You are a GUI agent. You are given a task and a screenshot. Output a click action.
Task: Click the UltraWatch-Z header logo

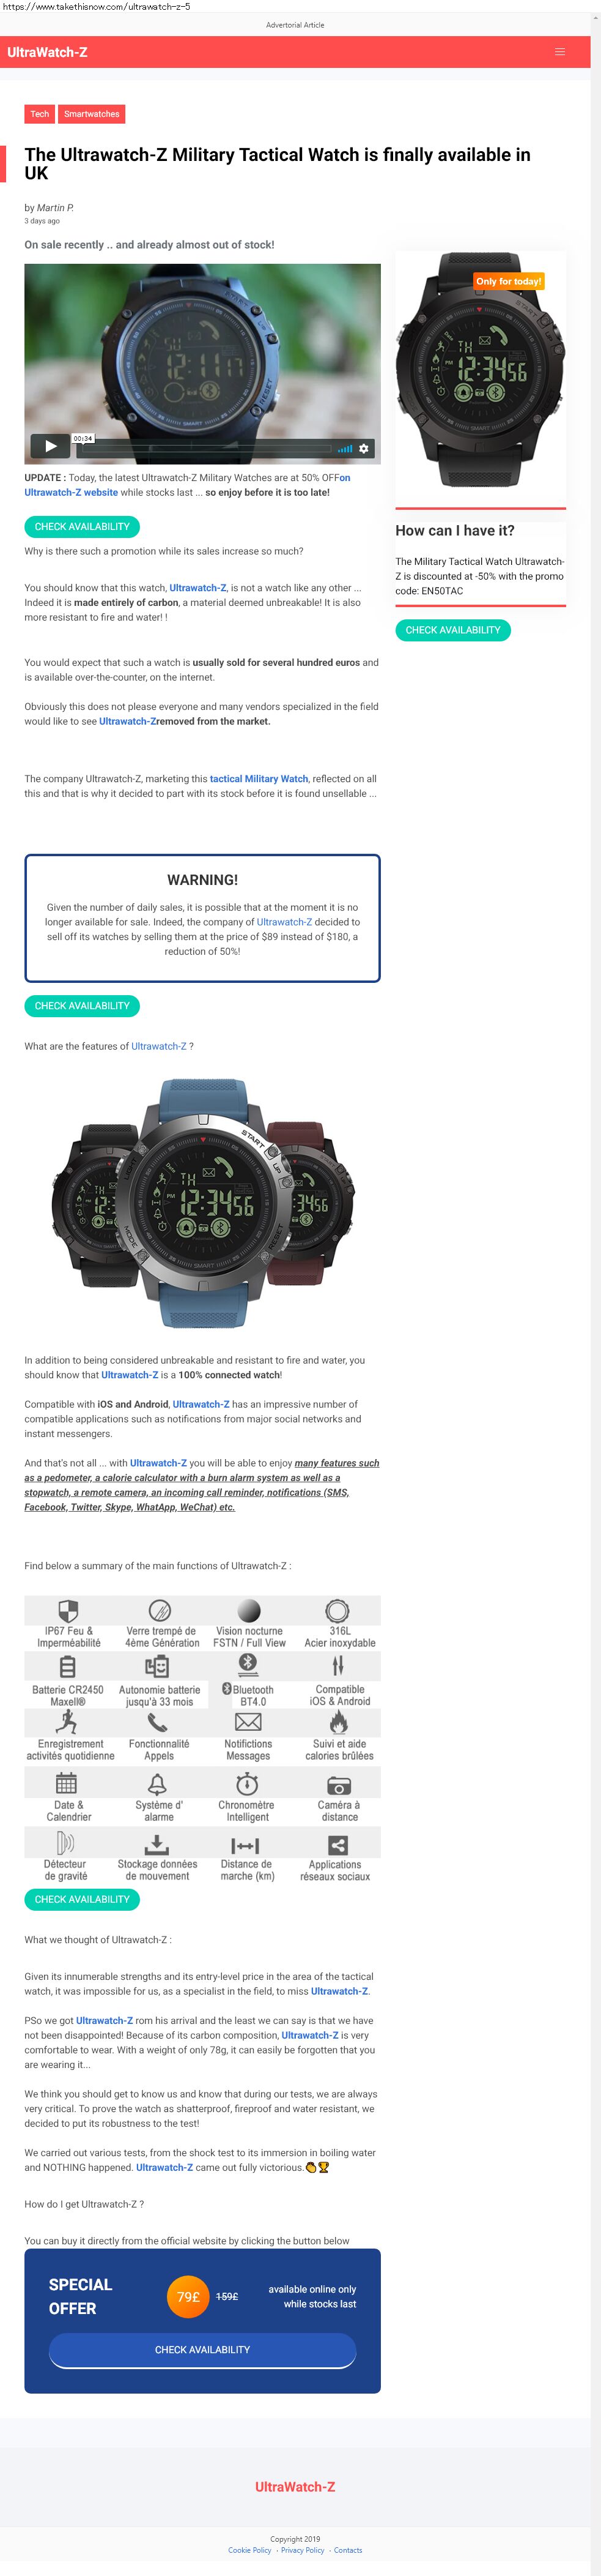tap(47, 52)
